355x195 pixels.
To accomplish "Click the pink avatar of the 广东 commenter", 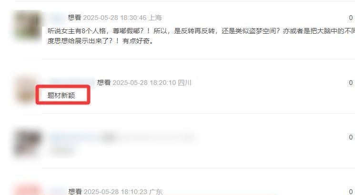I will click(27, 190).
